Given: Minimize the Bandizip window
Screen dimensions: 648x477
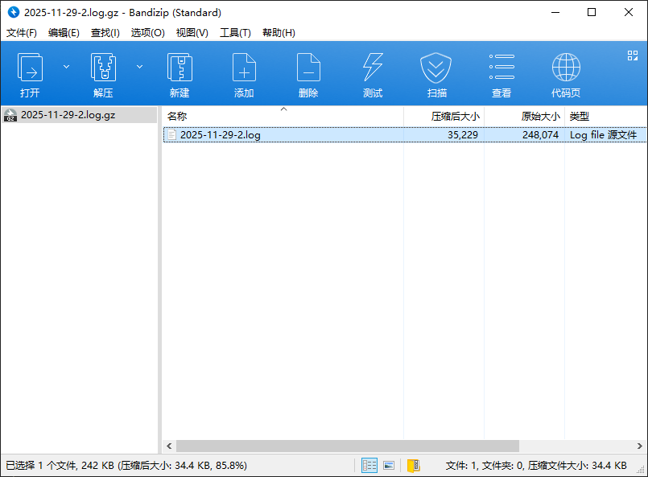Looking at the screenshot, I should 555,12.
